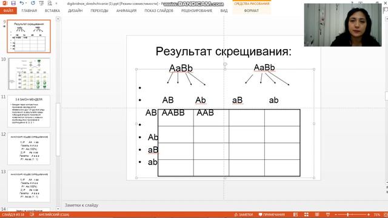Click the zoom slider handle
This screenshot has height=218, width=388.
pos(348,214)
